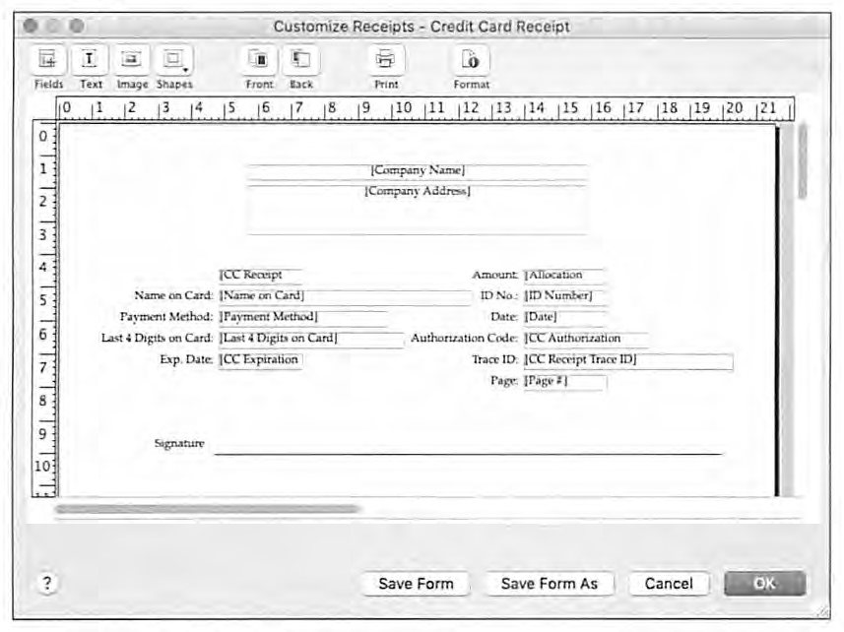Bring element to Front icon

click(259, 59)
